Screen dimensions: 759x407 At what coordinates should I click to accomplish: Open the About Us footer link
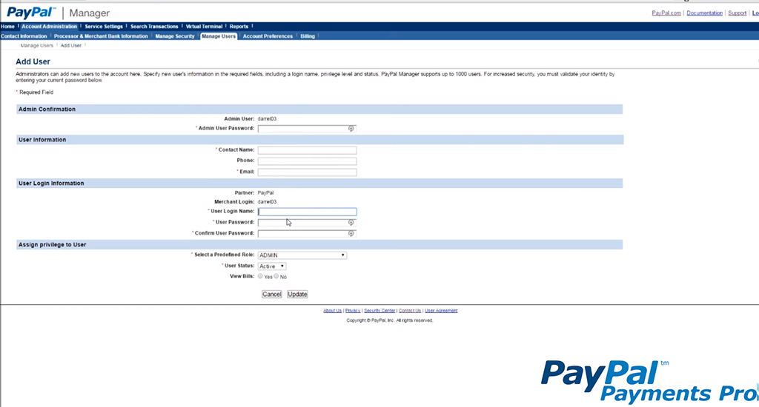coord(332,311)
